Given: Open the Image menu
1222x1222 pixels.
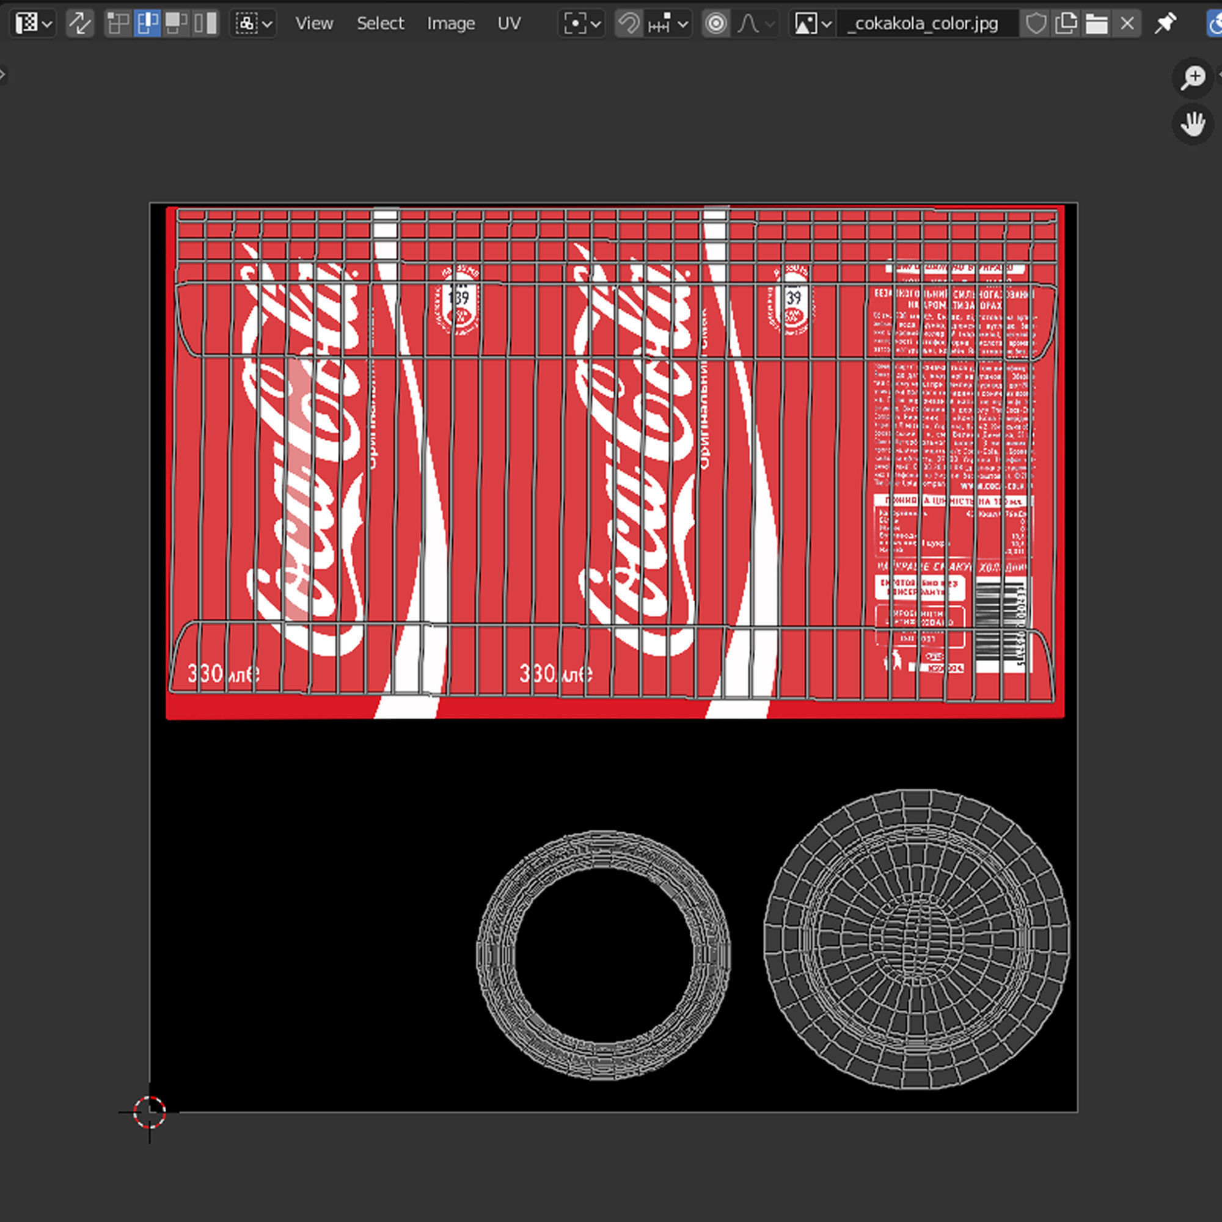Looking at the screenshot, I should [x=451, y=24].
